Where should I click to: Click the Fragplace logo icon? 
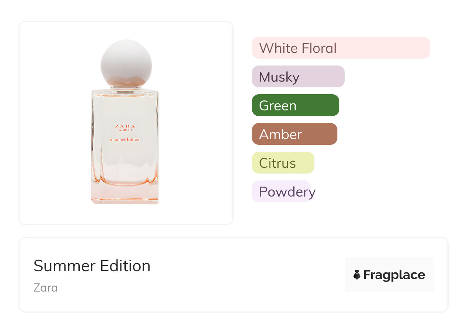[357, 275]
